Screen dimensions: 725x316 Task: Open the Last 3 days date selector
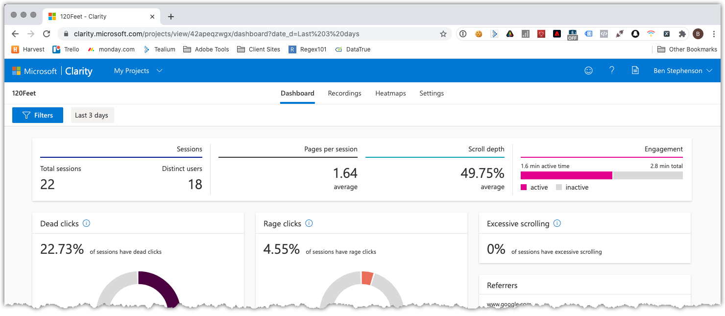[x=92, y=115]
